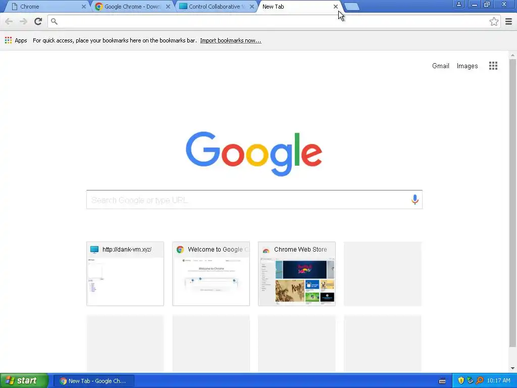This screenshot has width=517, height=388.
Task: Click the scrollbar up arrow
Action: click(512, 55)
